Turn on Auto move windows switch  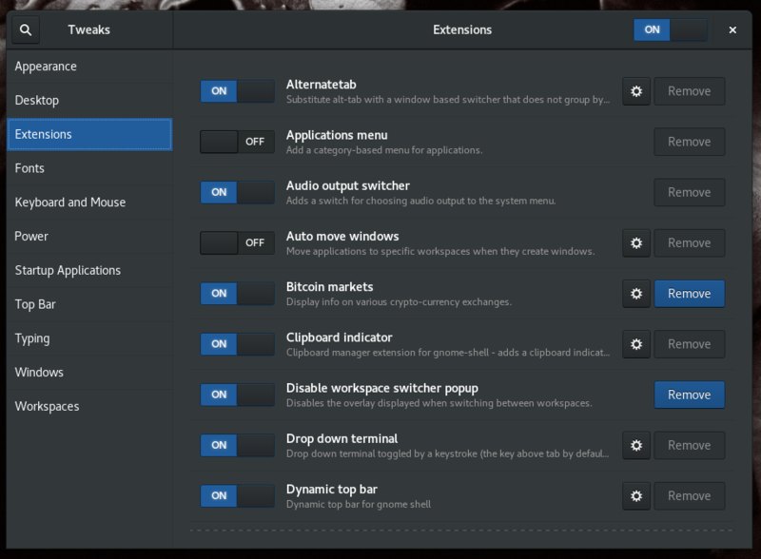point(237,242)
